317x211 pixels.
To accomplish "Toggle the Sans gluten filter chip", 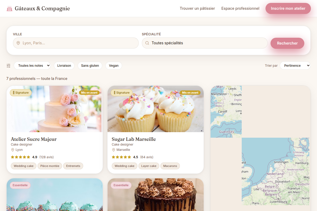I will pyautogui.click(x=90, y=66).
